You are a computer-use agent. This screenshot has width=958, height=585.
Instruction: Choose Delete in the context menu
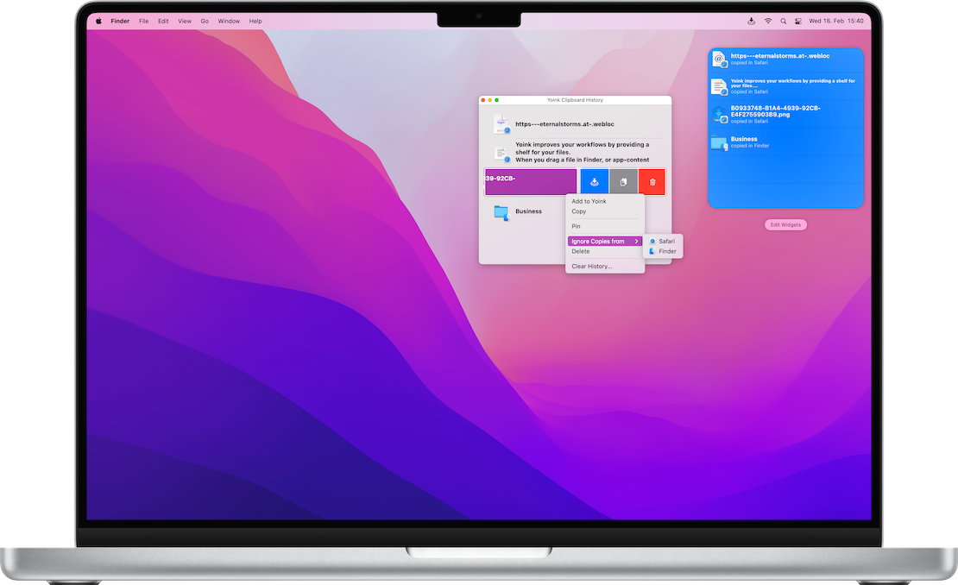pos(581,251)
